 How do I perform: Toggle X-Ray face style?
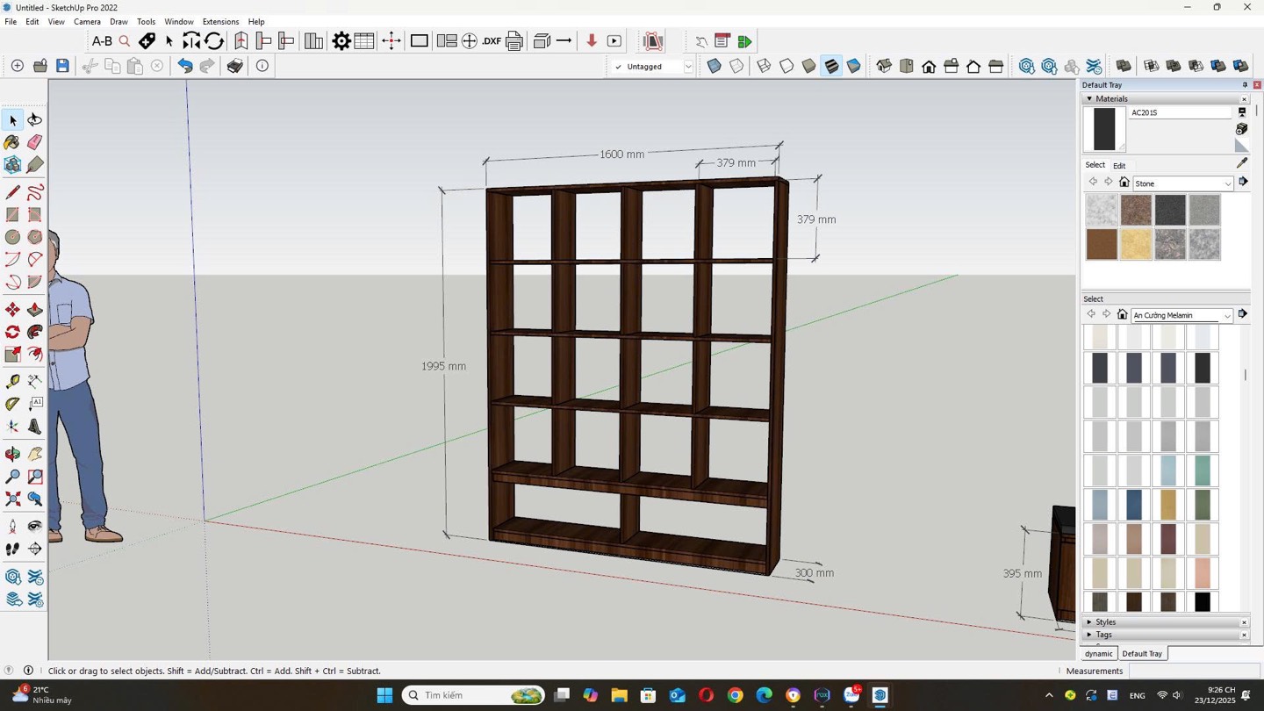pos(715,66)
